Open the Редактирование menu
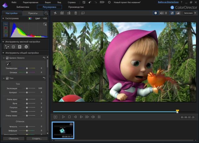Viewport: 199px width, 143px height. [x=30, y=2]
